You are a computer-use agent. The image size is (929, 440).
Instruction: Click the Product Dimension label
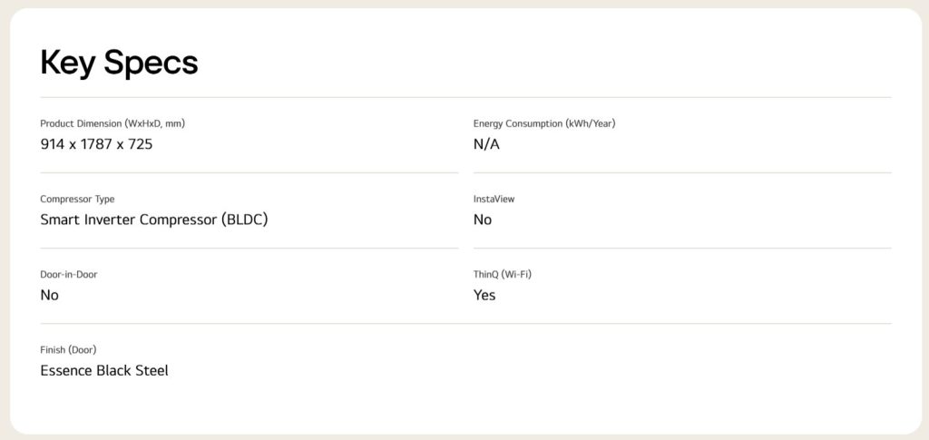(112, 123)
